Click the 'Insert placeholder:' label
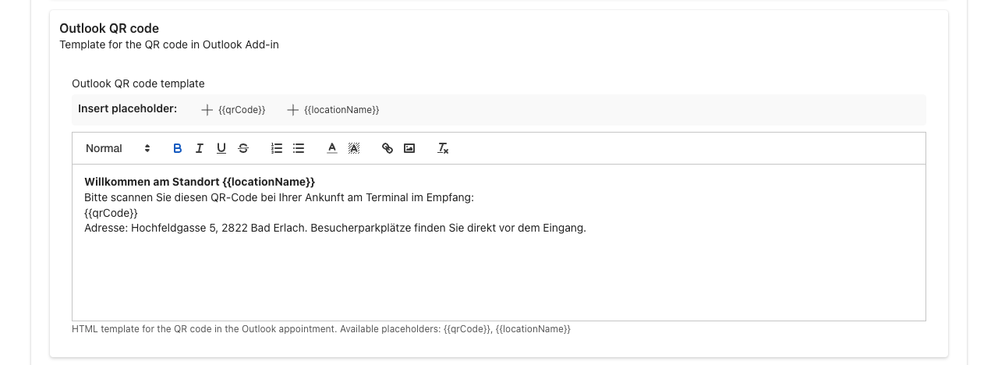The width and height of the screenshot is (998, 365). click(x=128, y=108)
